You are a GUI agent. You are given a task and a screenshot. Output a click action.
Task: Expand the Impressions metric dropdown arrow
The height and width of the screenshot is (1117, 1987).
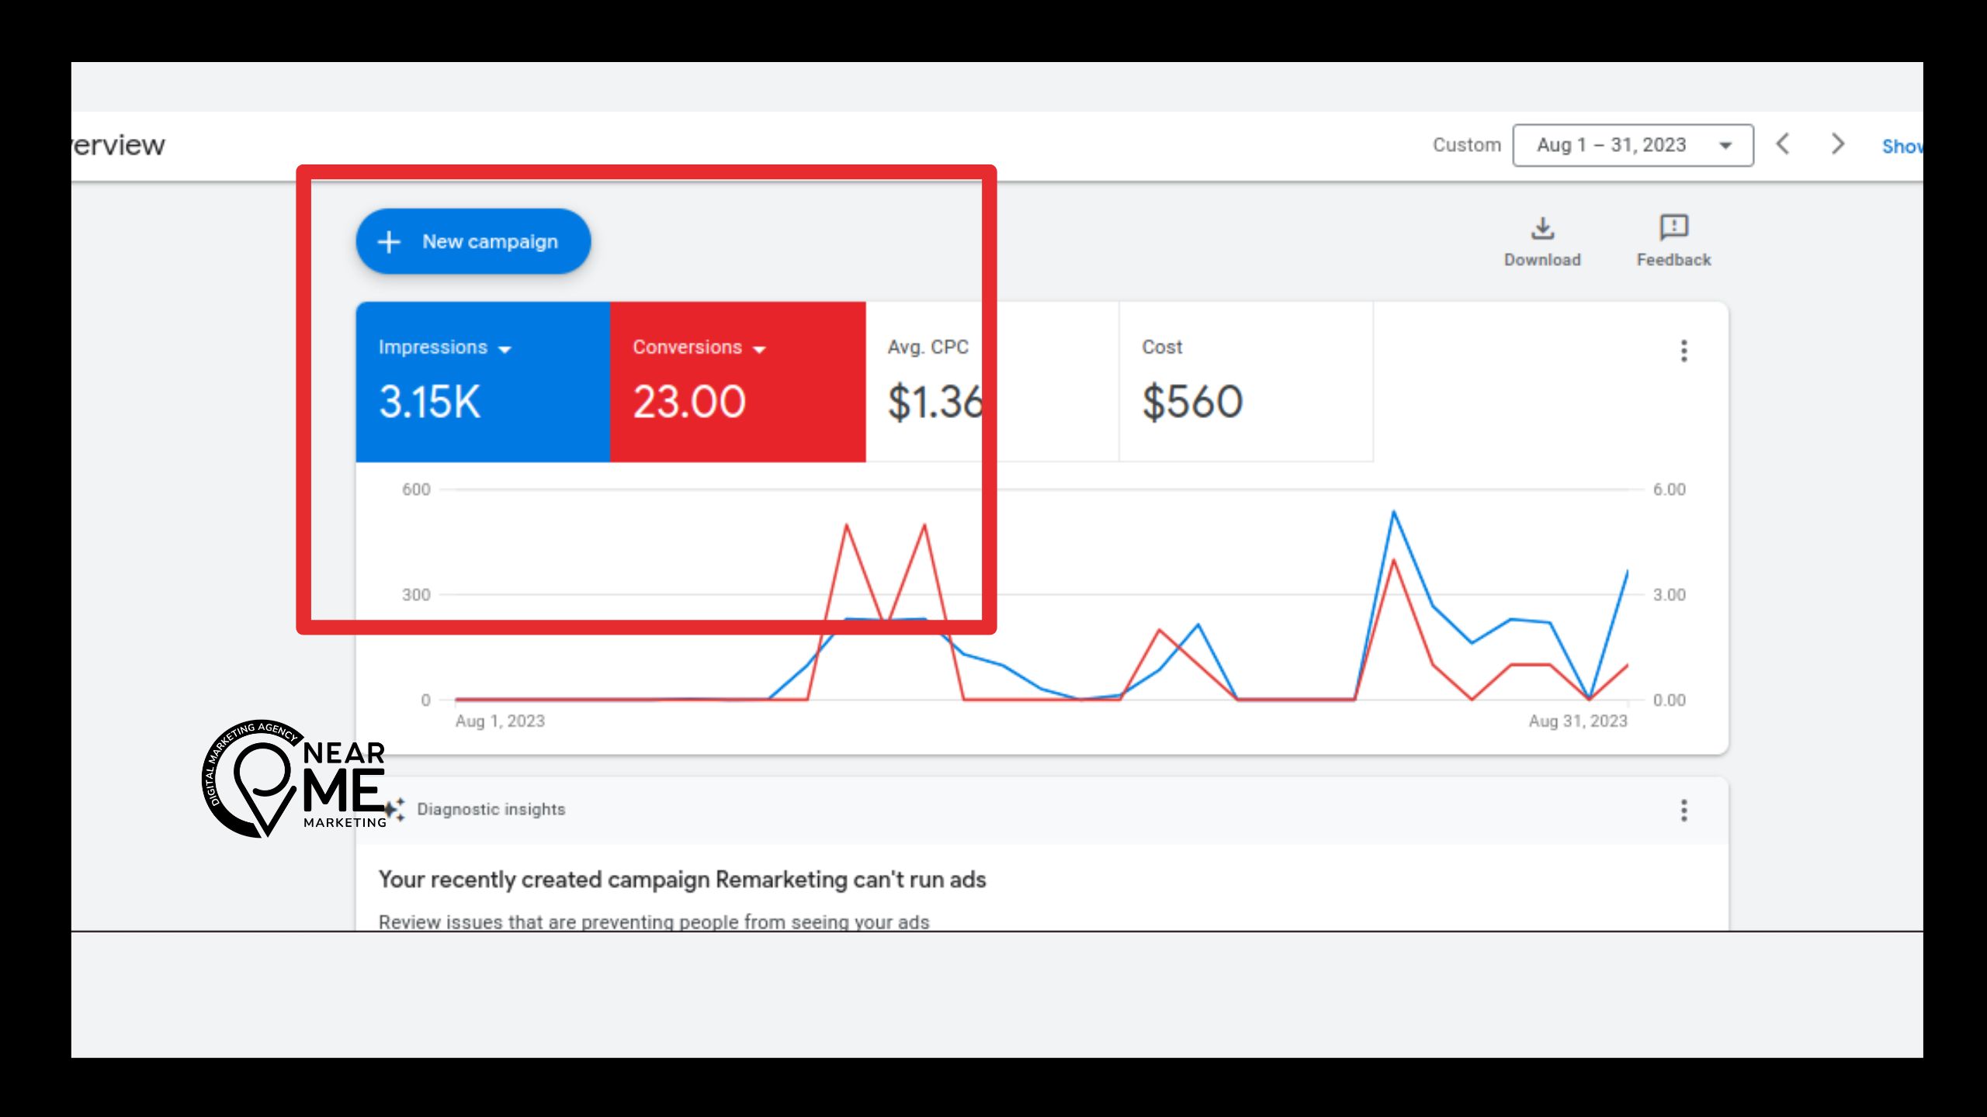[505, 350]
